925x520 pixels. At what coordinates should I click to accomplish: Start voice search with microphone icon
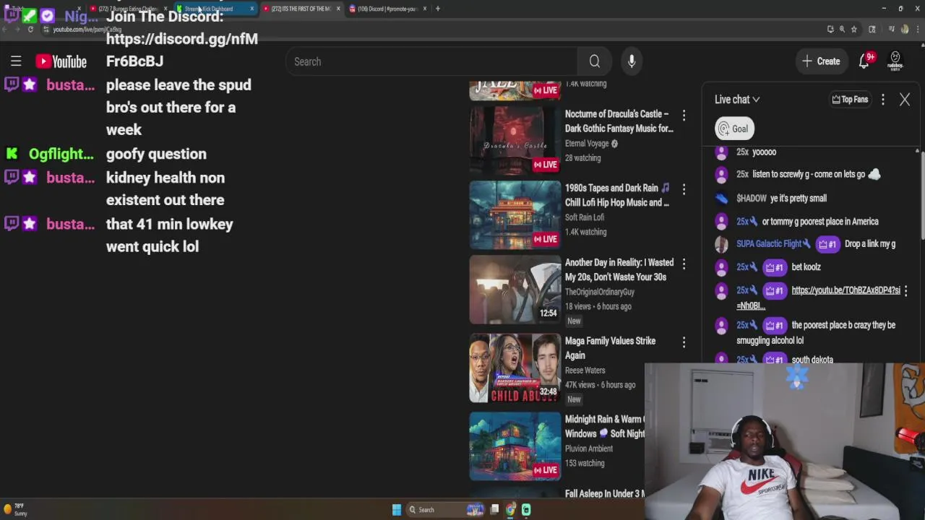point(632,61)
